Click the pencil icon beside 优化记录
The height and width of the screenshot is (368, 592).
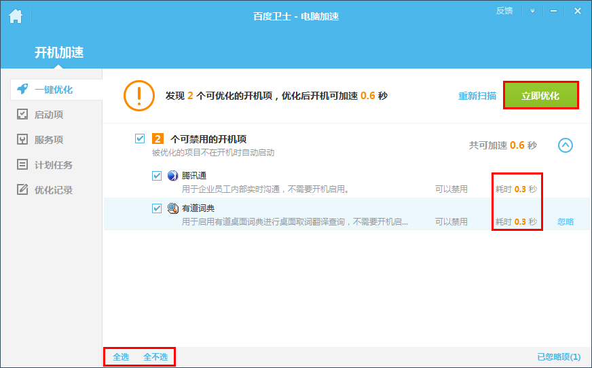pyautogui.click(x=22, y=189)
